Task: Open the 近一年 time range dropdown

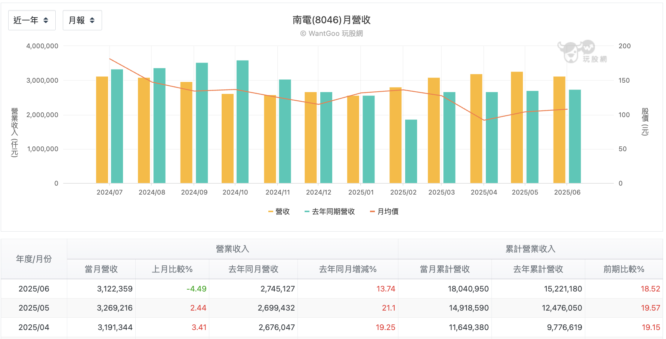Action: pos(32,20)
